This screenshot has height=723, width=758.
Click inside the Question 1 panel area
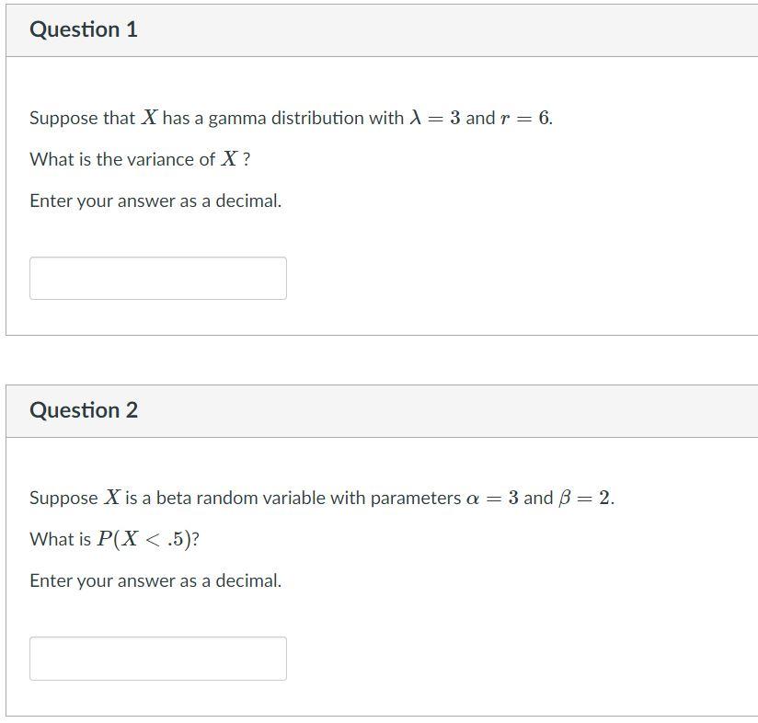click(552, 230)
